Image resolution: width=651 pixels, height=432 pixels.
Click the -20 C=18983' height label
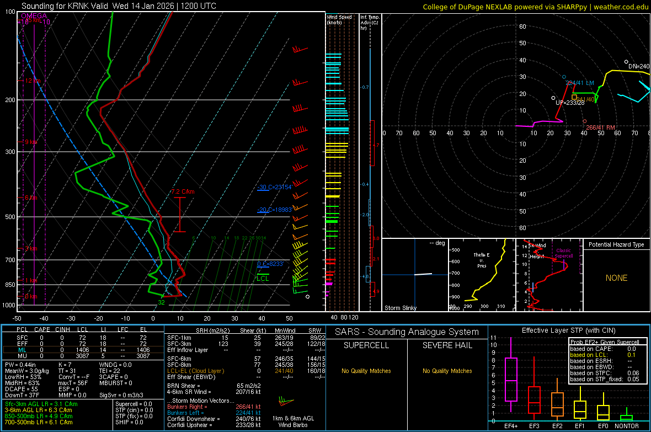(x=274, y=210)
